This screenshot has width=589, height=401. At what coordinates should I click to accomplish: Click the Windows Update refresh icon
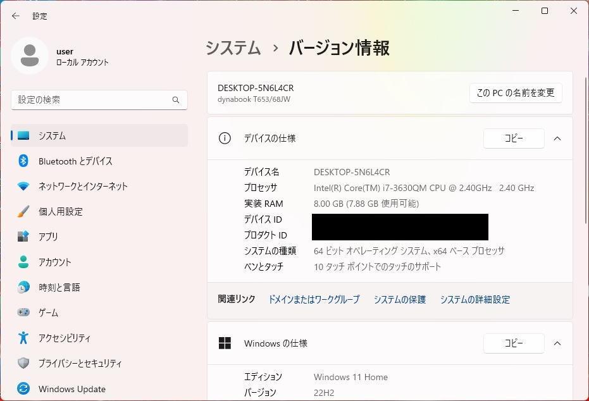pyautogui.click(x=23, y=388)
